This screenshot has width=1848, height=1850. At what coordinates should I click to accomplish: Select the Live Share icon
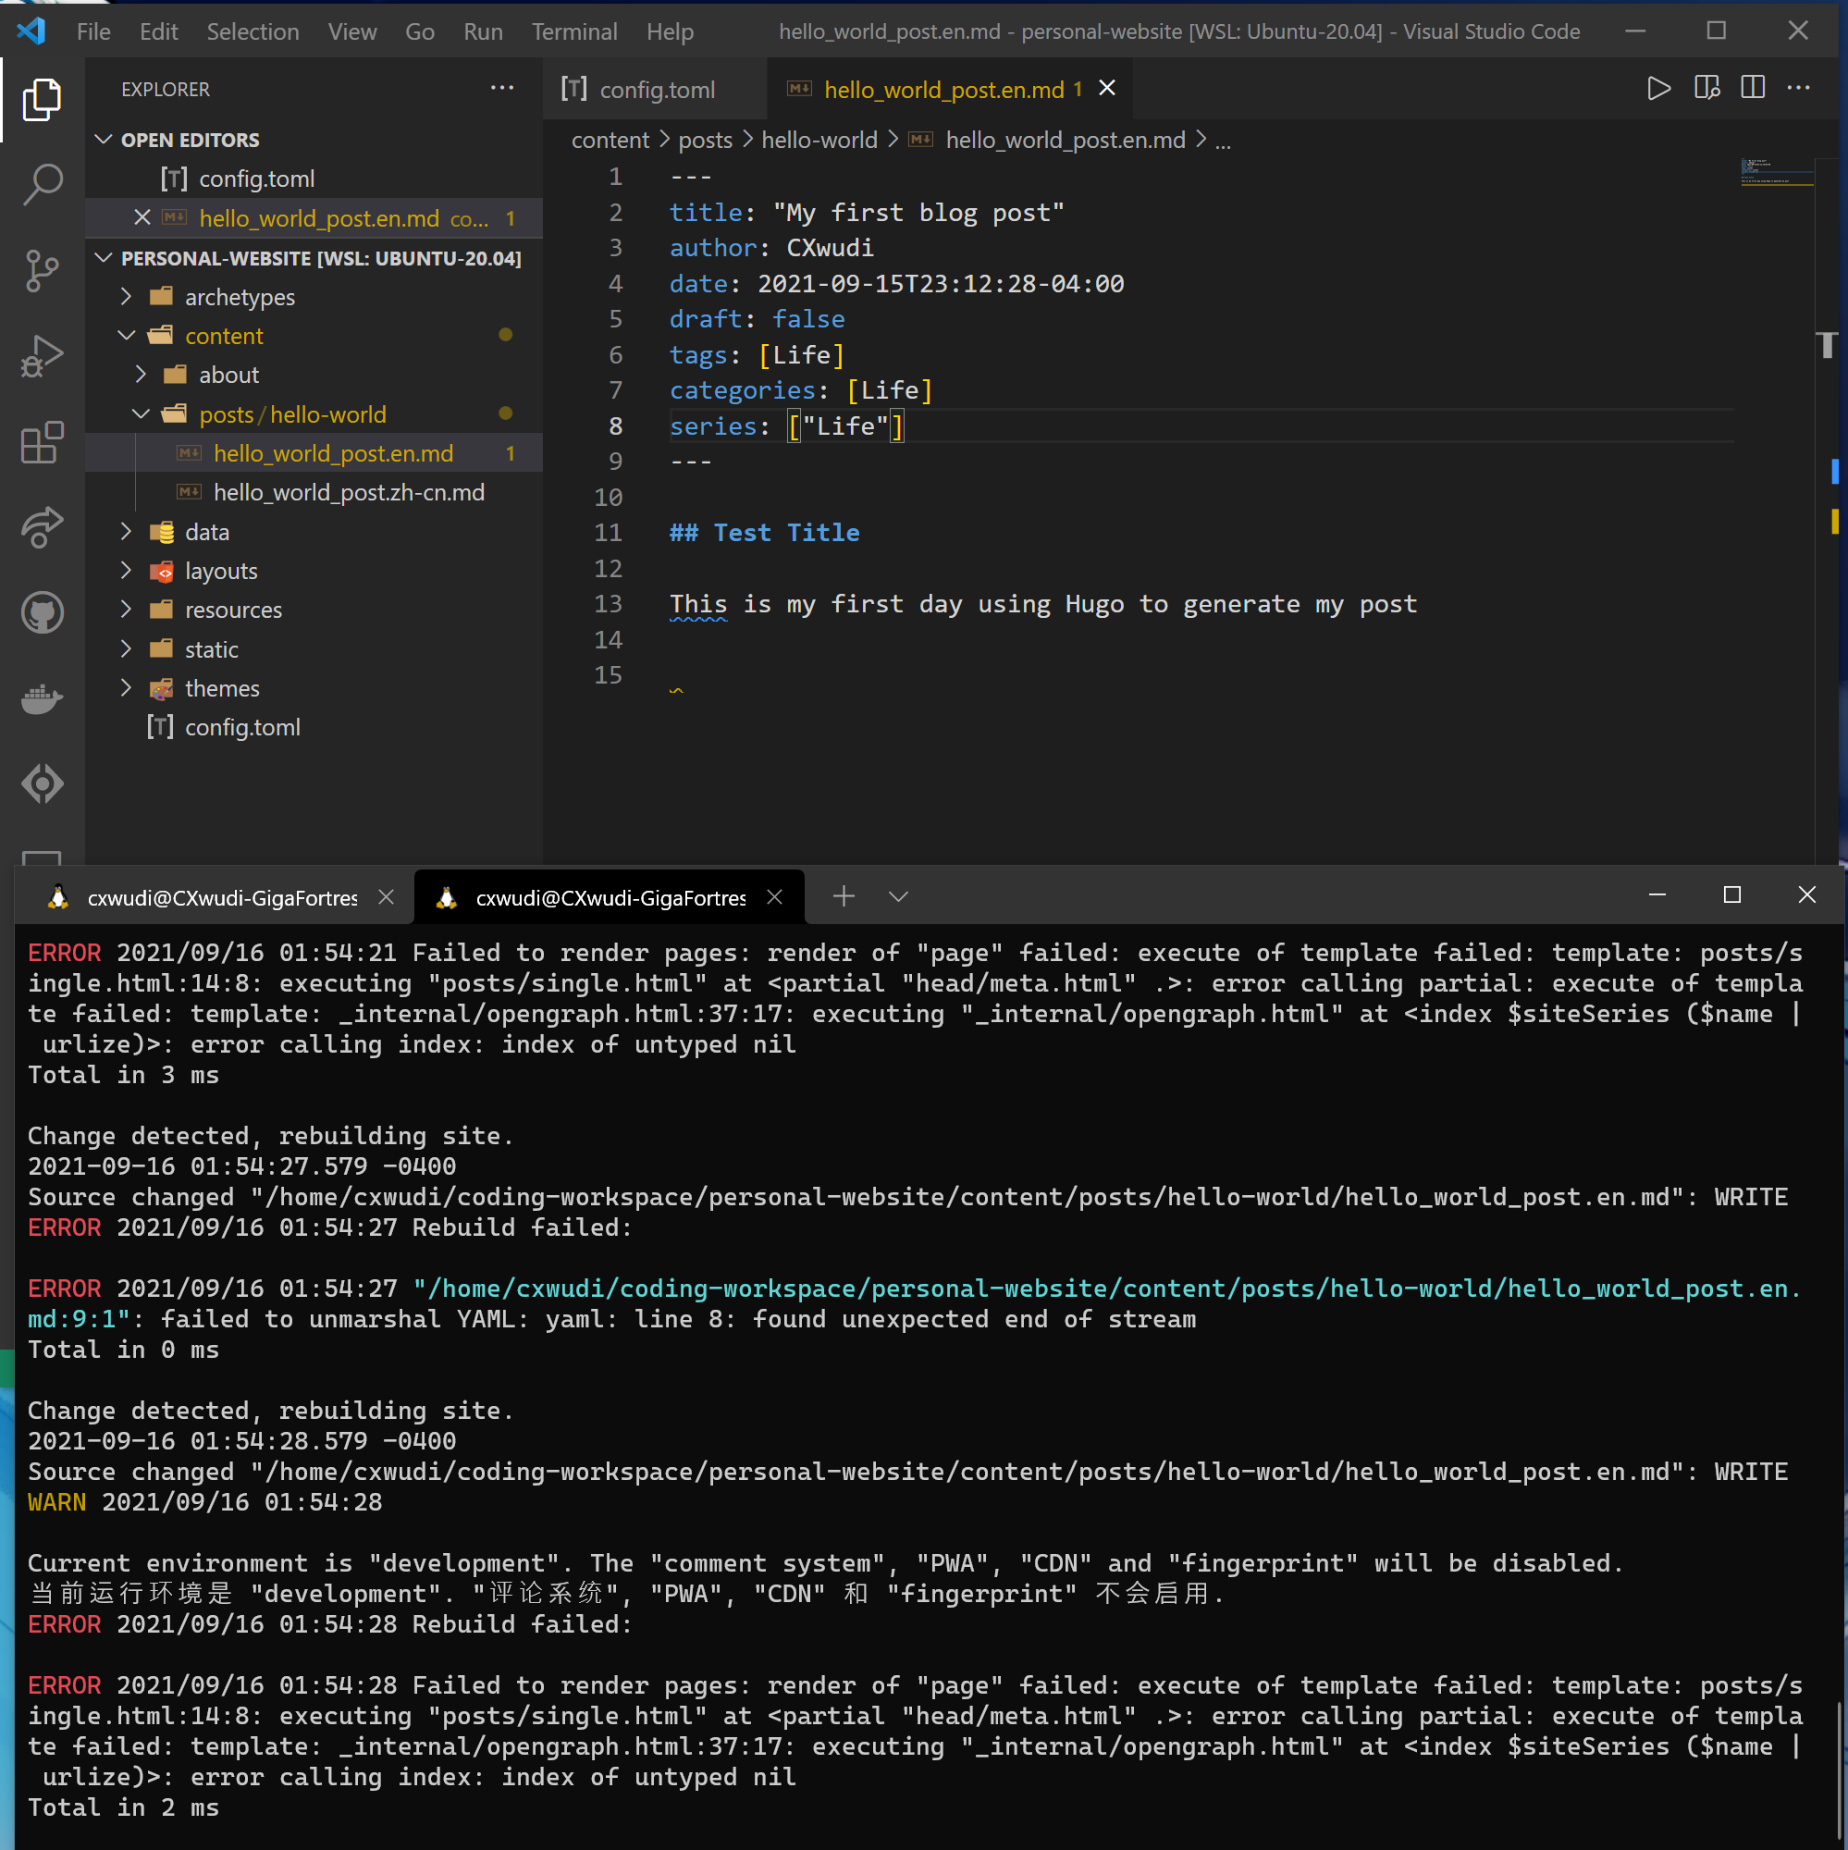43,527
